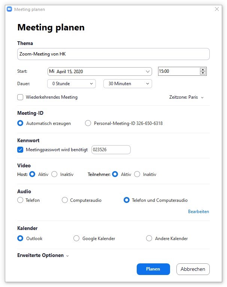Uncheck Meetingpasswort wird benötigt

[20, 150]
